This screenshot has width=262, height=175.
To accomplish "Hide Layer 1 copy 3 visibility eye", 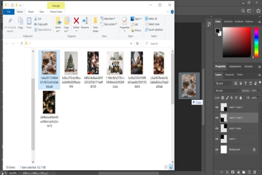I will click(217, 107).
